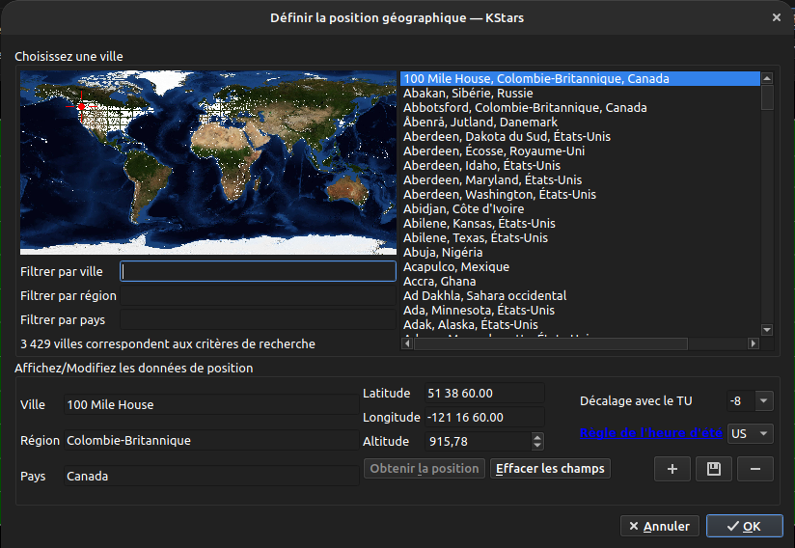This screenshot has height=548, width=795.
Task: Open the daylight saving rule US dropdown
Action: [763, 433]
